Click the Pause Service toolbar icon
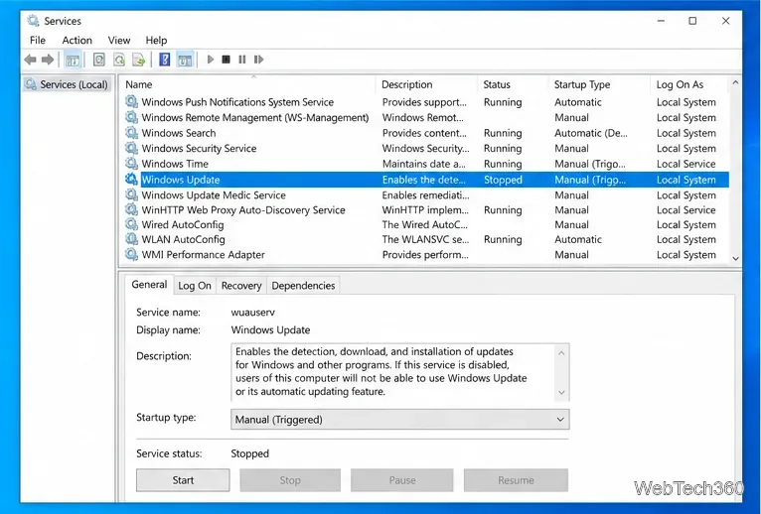This screenshot has height=514, width=761. [x=241, y=60]
